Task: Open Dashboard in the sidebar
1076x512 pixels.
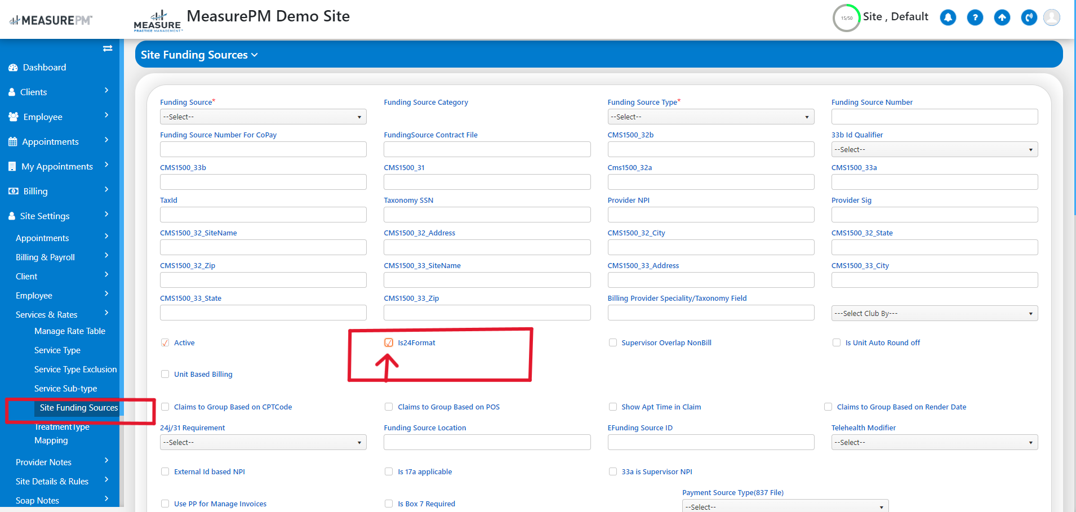Action: click(x=45, y=68)
